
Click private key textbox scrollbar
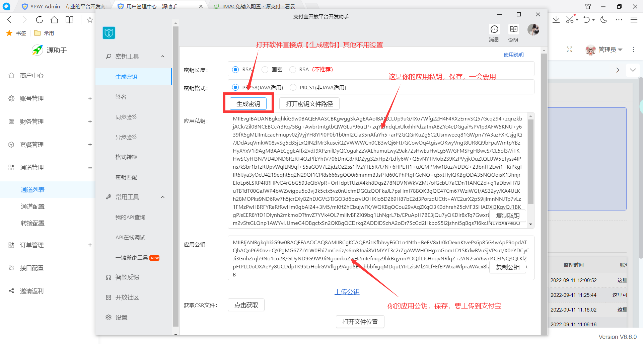[x=530, y=162]
